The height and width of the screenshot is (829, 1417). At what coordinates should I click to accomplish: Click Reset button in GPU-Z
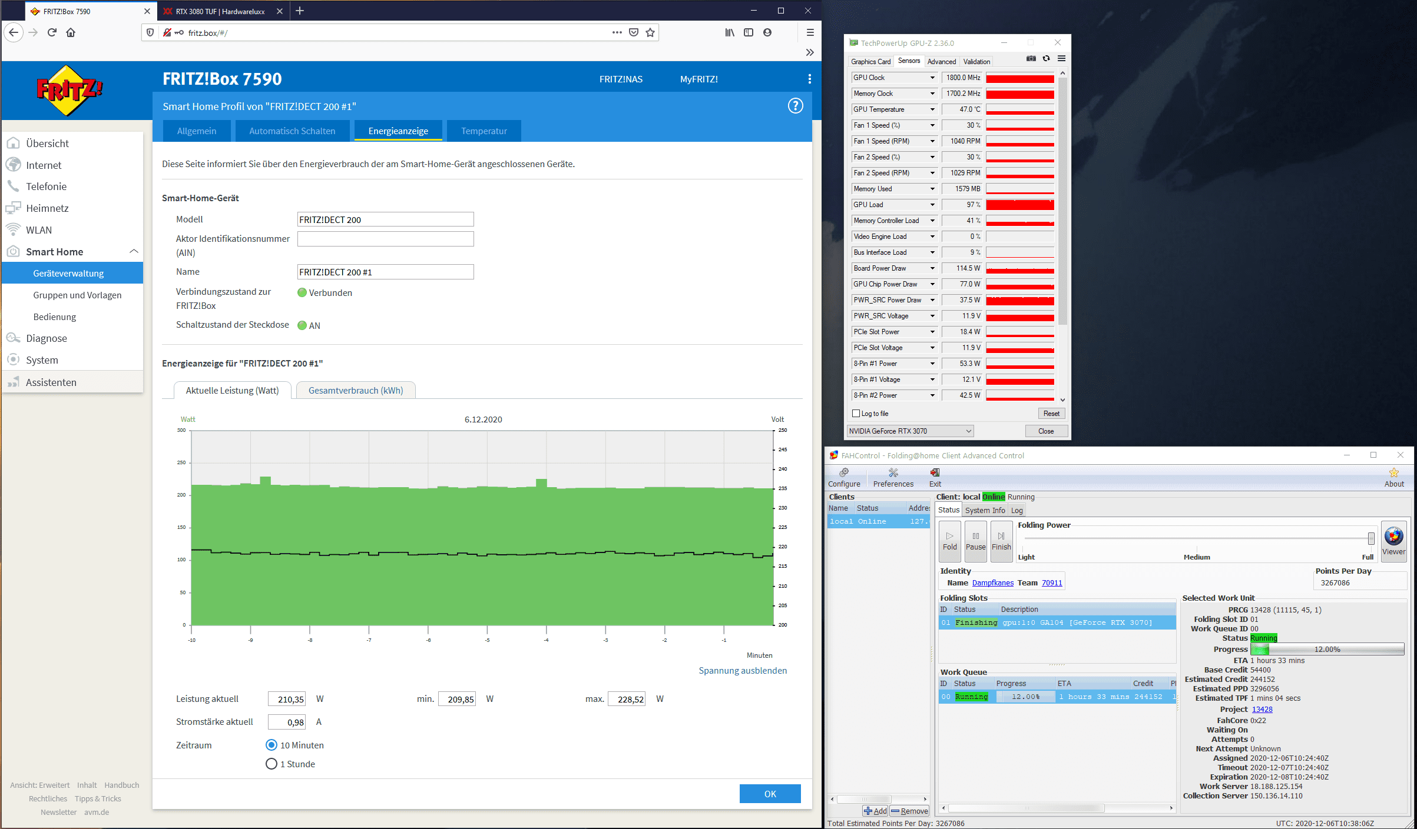tap(1051, 414)
